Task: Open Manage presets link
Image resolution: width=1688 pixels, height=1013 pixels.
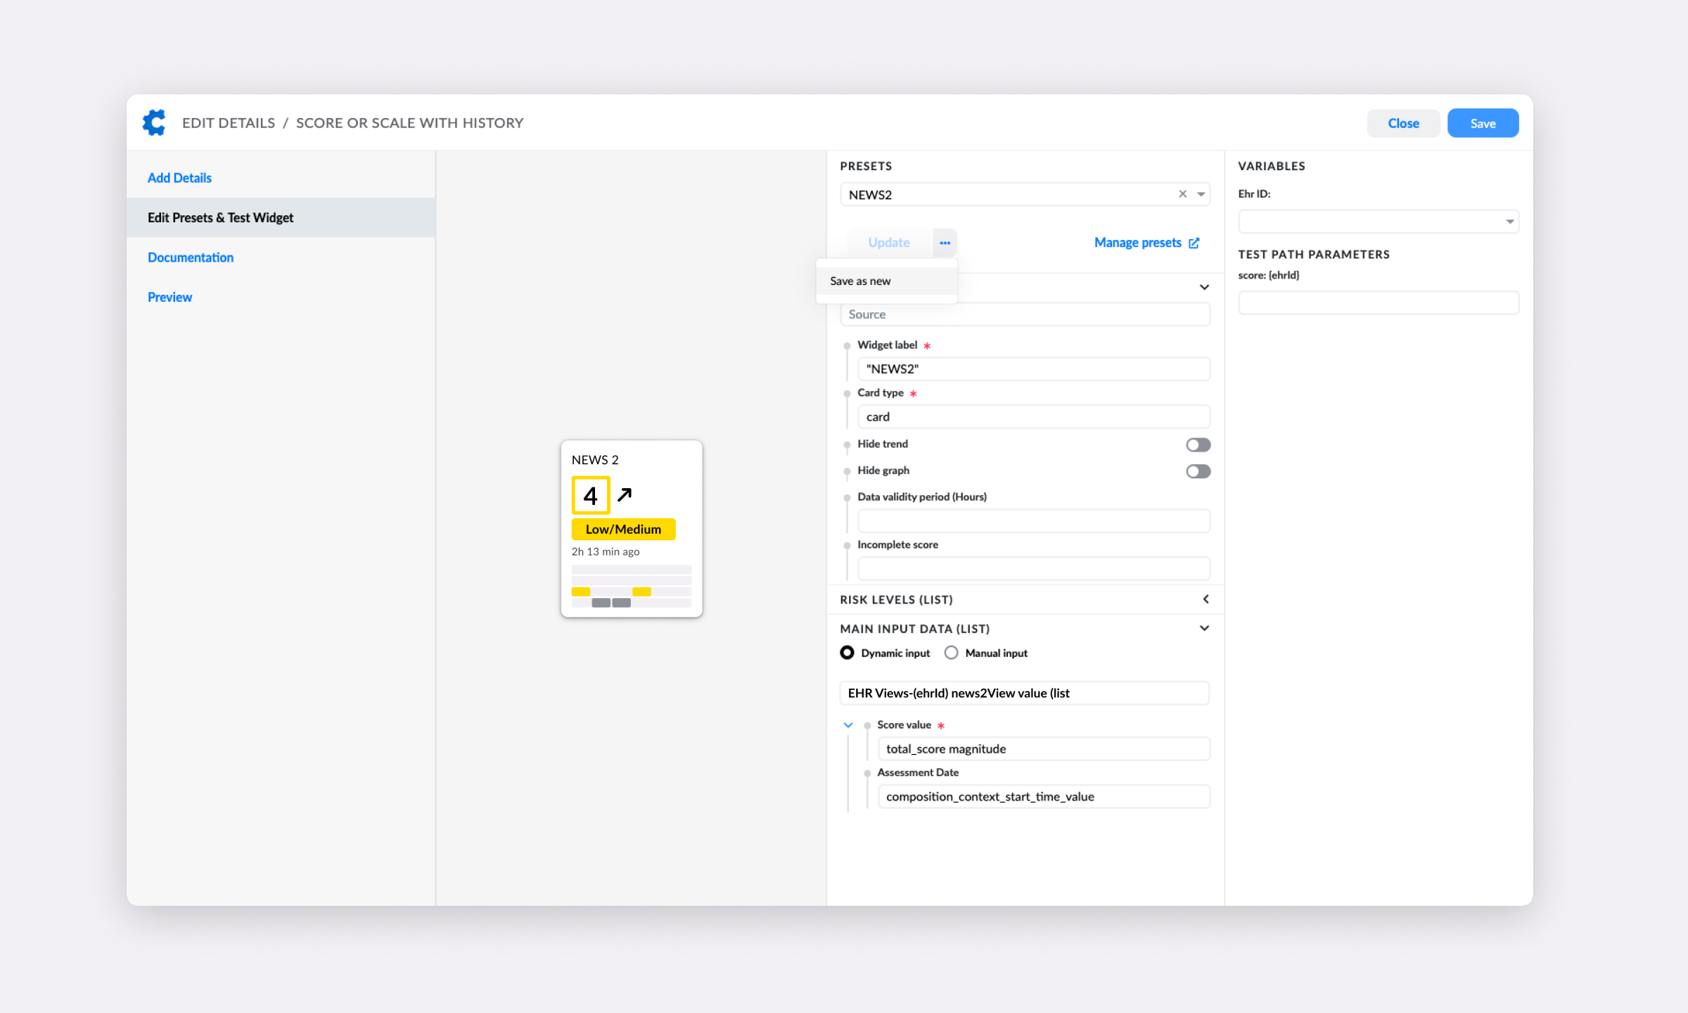Action: click(1144, 241)
